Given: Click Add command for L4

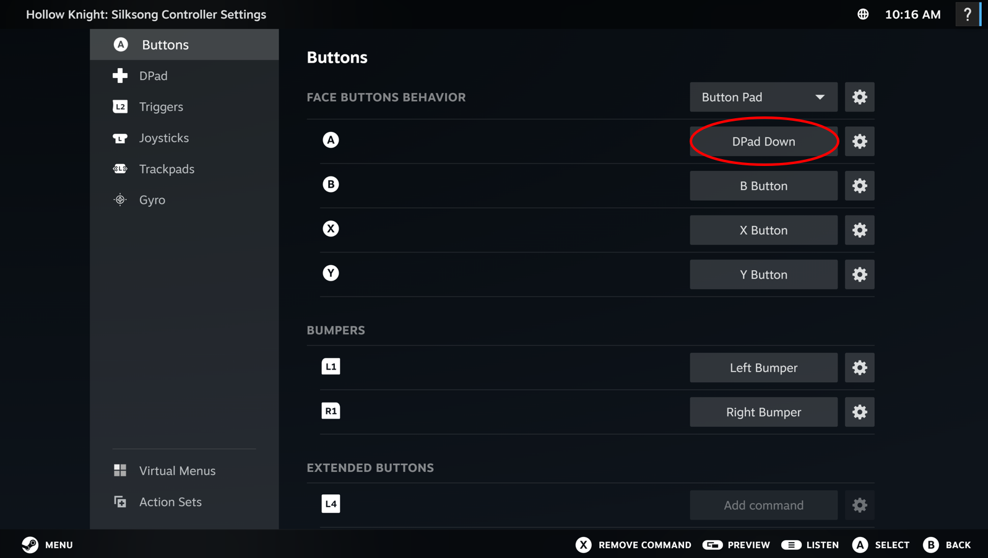Looking at the screenshot, I should point(763,505).
